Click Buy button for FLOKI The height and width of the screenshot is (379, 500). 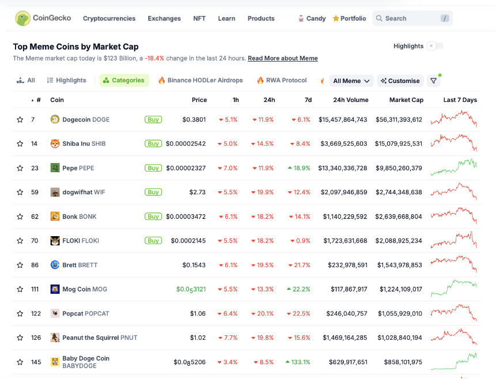click(153, 241)
